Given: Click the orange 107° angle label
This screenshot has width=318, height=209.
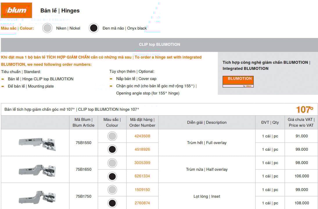Looking at the screenshot, I should pos(305,110).
